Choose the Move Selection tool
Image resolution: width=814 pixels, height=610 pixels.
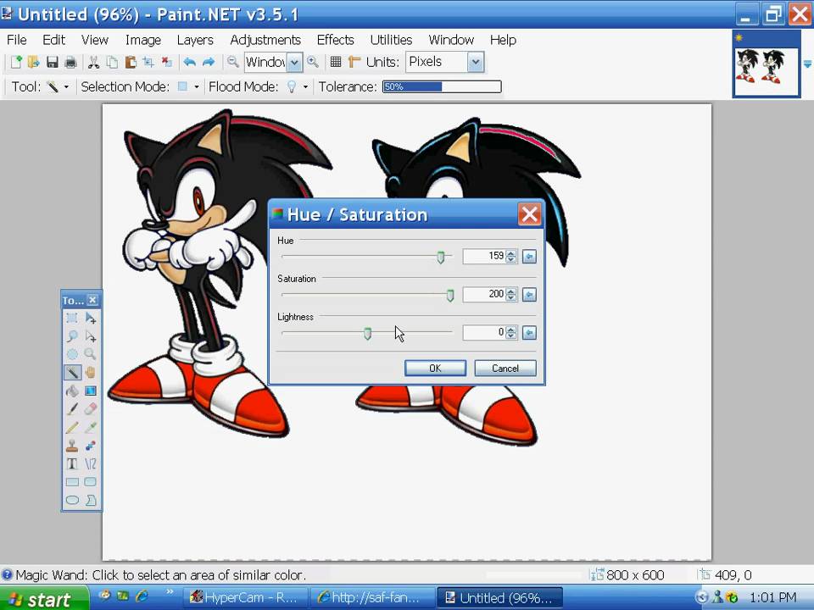(91, 336)
